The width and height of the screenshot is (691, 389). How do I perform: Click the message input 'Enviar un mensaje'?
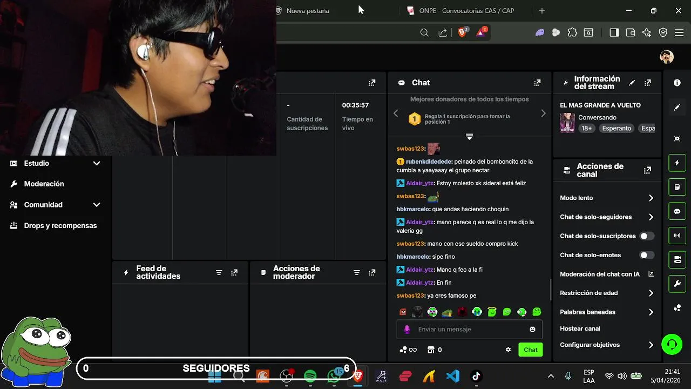[x=470, y=329]
